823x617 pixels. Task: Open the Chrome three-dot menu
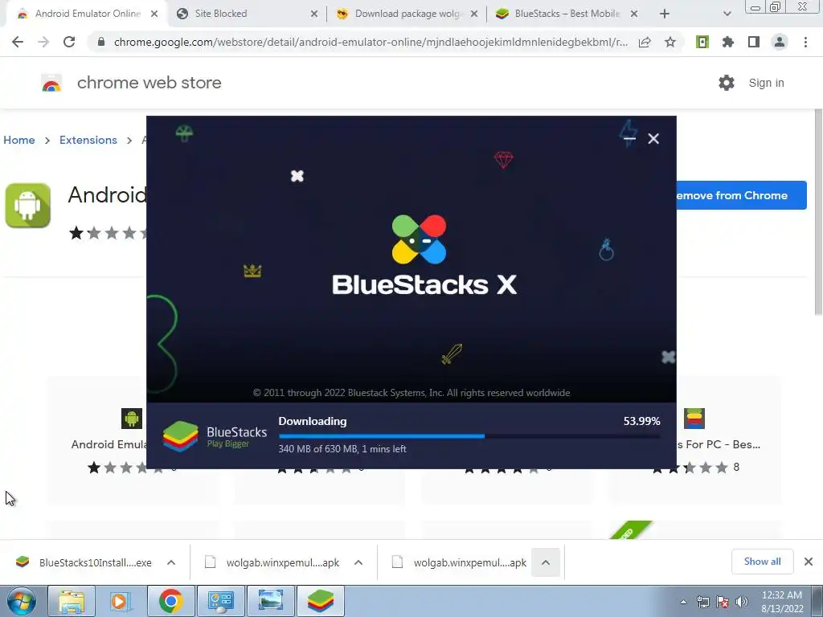[805, 42]
